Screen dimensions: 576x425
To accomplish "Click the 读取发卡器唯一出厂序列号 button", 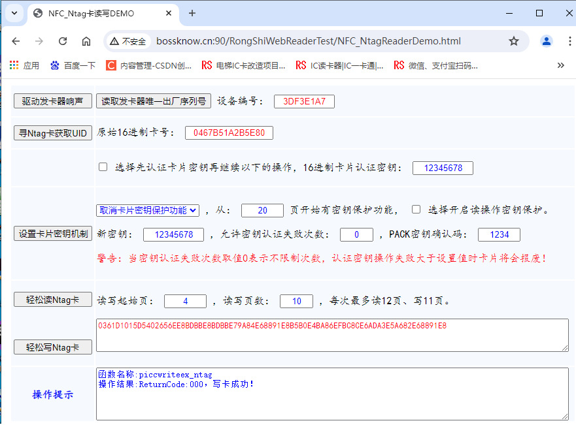I will click(x=154, y=101).
